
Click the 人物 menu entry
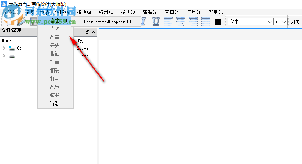coord(55,29)
